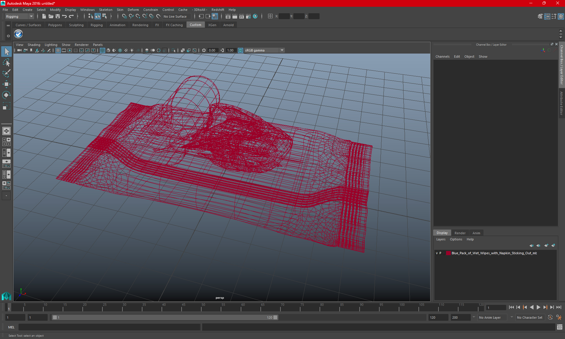Open layer editor Options menu
This screenshot has height=339, width=565.
[x=456, y=239]
